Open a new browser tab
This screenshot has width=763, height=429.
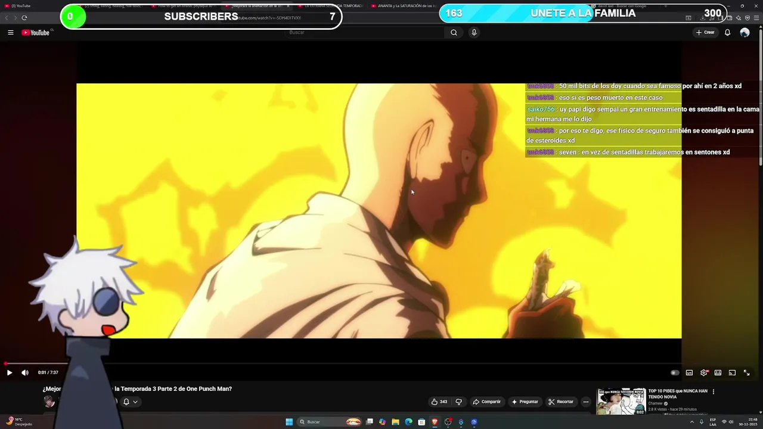pos(665,6)
